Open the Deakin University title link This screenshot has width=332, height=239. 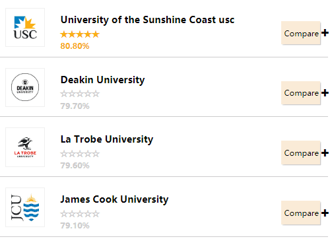point(102,80)
